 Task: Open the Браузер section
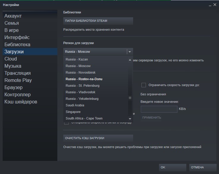(30, 87)
